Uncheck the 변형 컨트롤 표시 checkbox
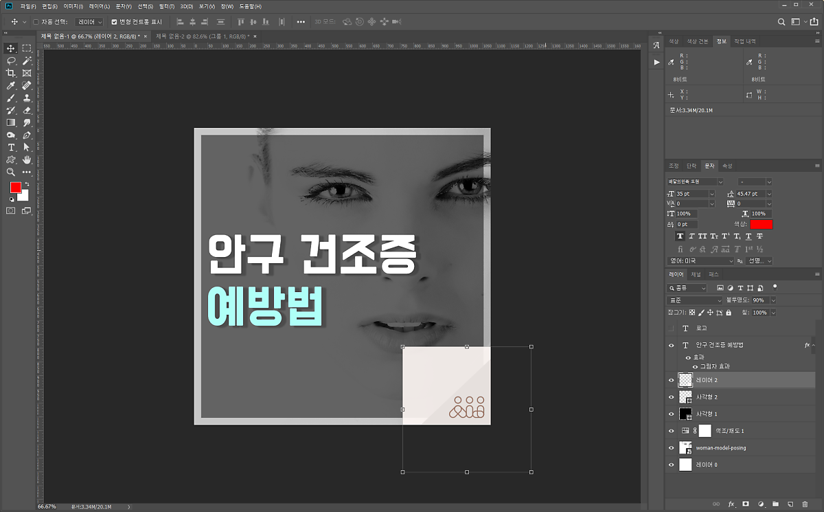824x512 pixels. pyautogui.click(x=114, y=22)
